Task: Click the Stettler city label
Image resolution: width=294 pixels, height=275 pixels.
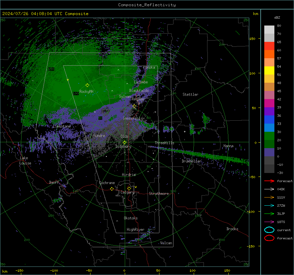Action: click(x=190, y=95)
